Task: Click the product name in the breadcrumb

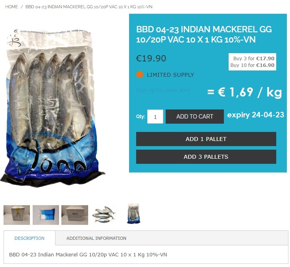Action: 89,7
